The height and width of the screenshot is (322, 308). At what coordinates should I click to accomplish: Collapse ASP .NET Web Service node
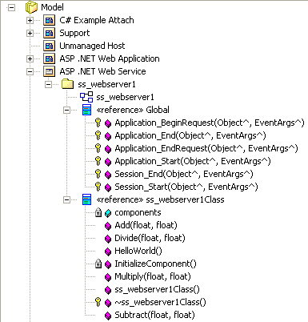pos(30,71)
